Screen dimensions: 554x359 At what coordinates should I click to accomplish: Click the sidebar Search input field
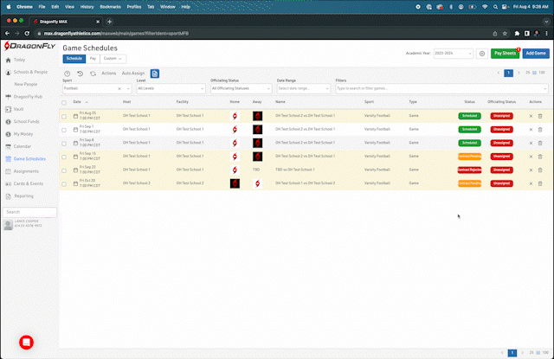[x=29, y=211]
